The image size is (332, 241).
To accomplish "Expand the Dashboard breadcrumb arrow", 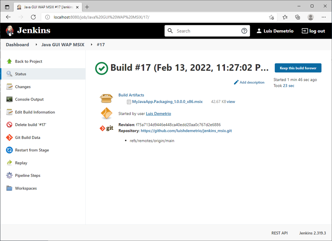I will click(x=37, y=45).
